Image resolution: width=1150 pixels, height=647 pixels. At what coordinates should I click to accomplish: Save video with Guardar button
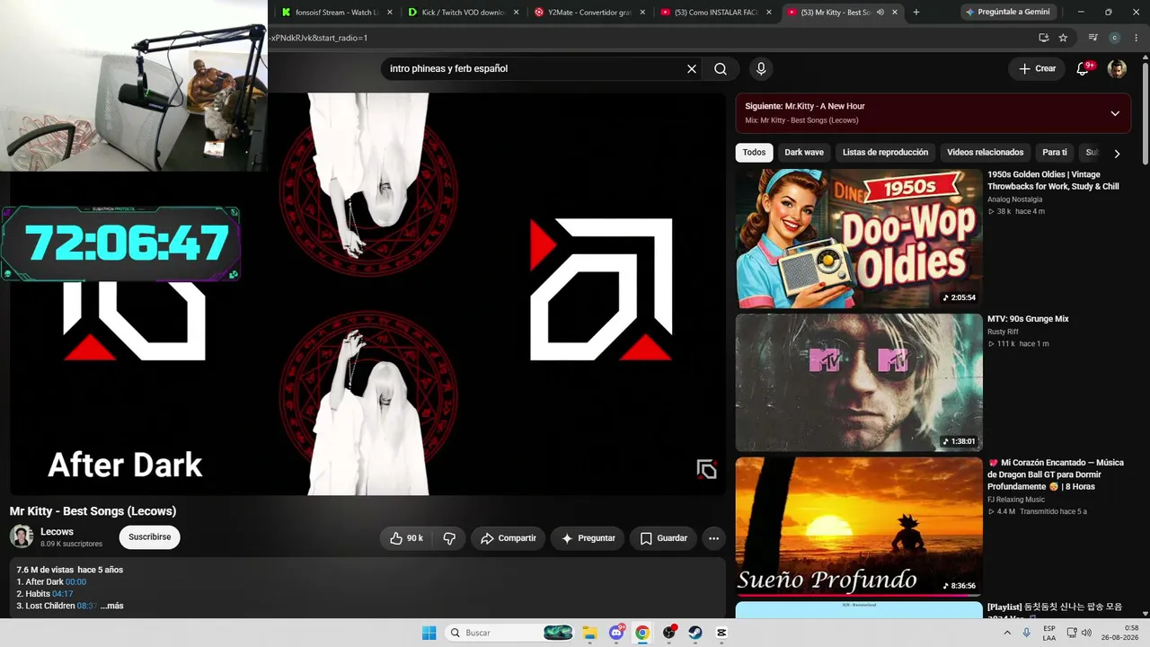pyautogui.click(x=663, y=538)
